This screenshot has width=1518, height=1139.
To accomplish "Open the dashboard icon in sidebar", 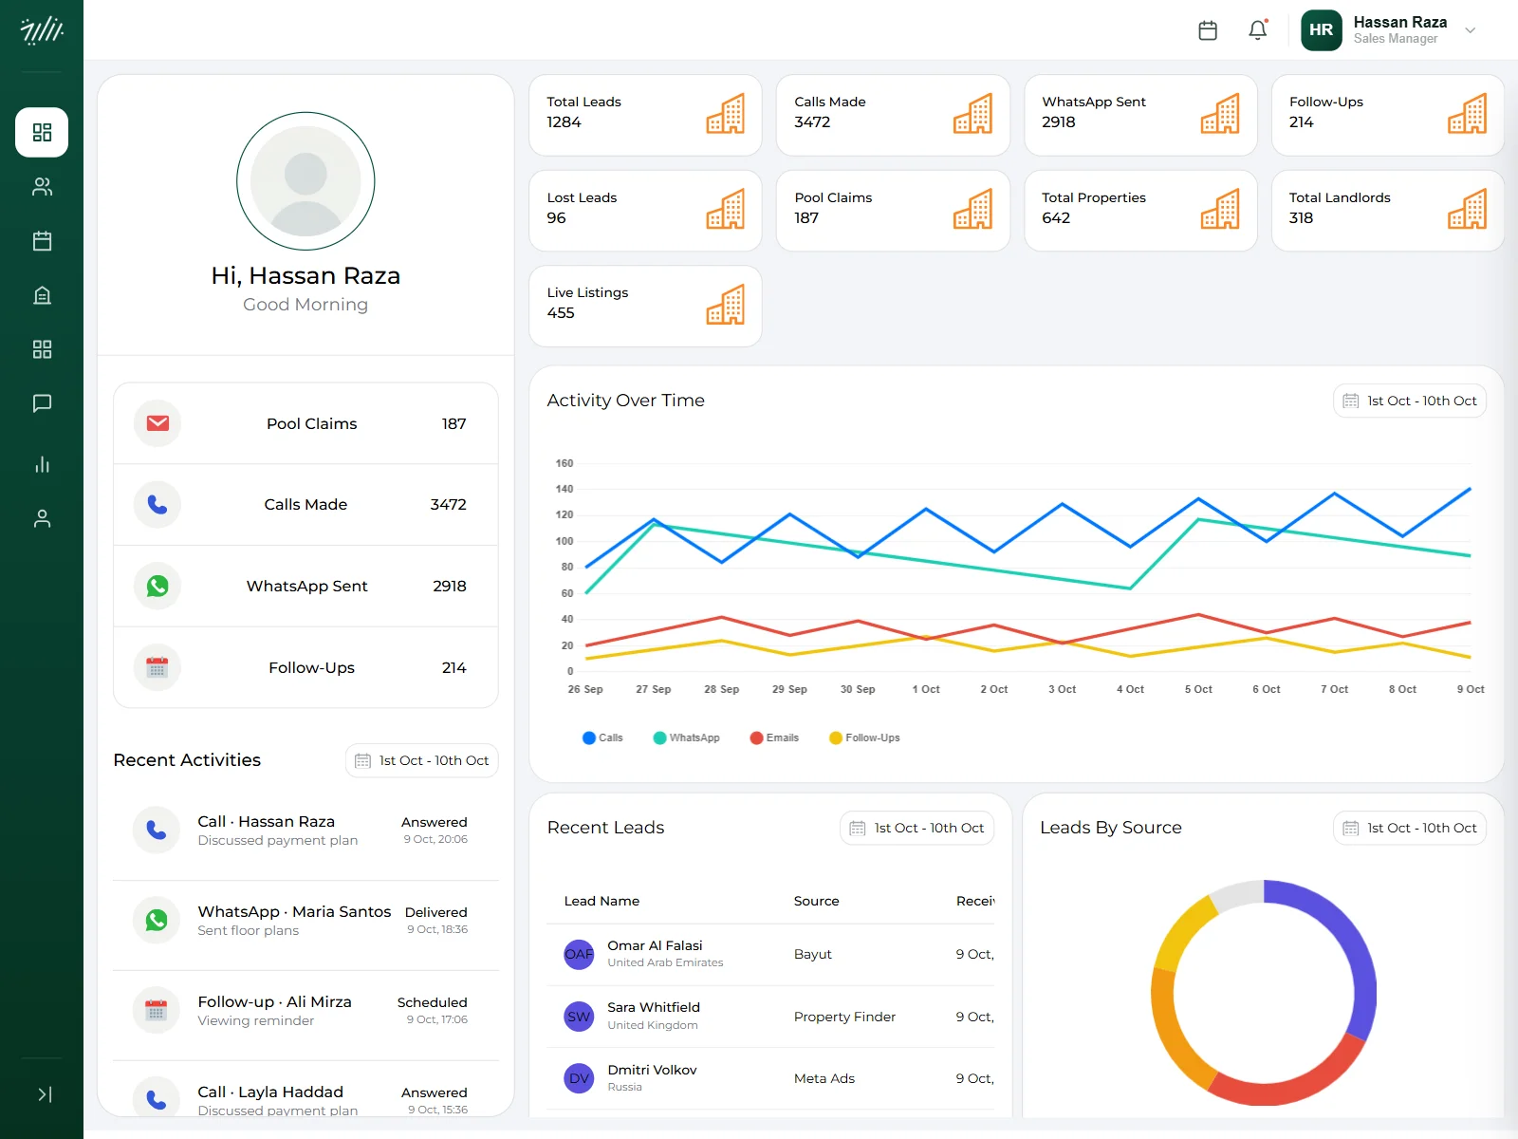I will click(x=42, y=132).
